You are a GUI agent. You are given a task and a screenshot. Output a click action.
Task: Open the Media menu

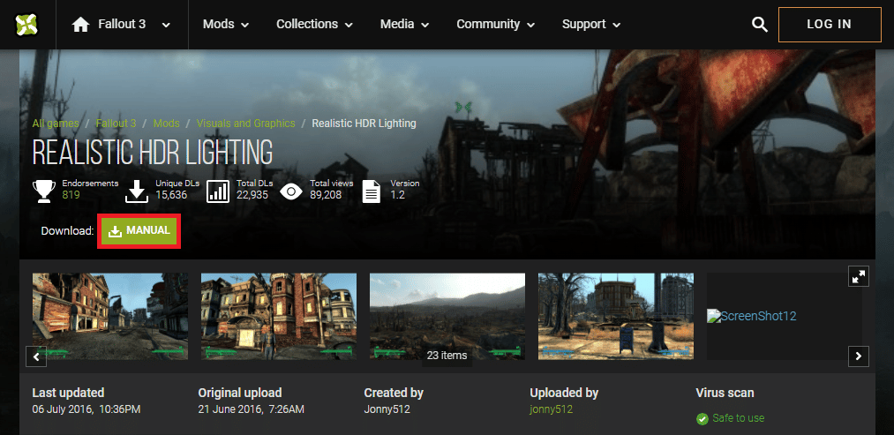pyautogui.click(x=404, y=25)
